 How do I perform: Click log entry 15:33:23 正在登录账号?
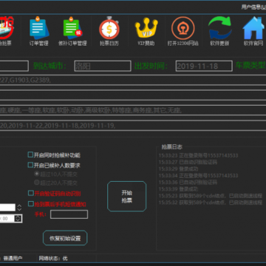198,155
